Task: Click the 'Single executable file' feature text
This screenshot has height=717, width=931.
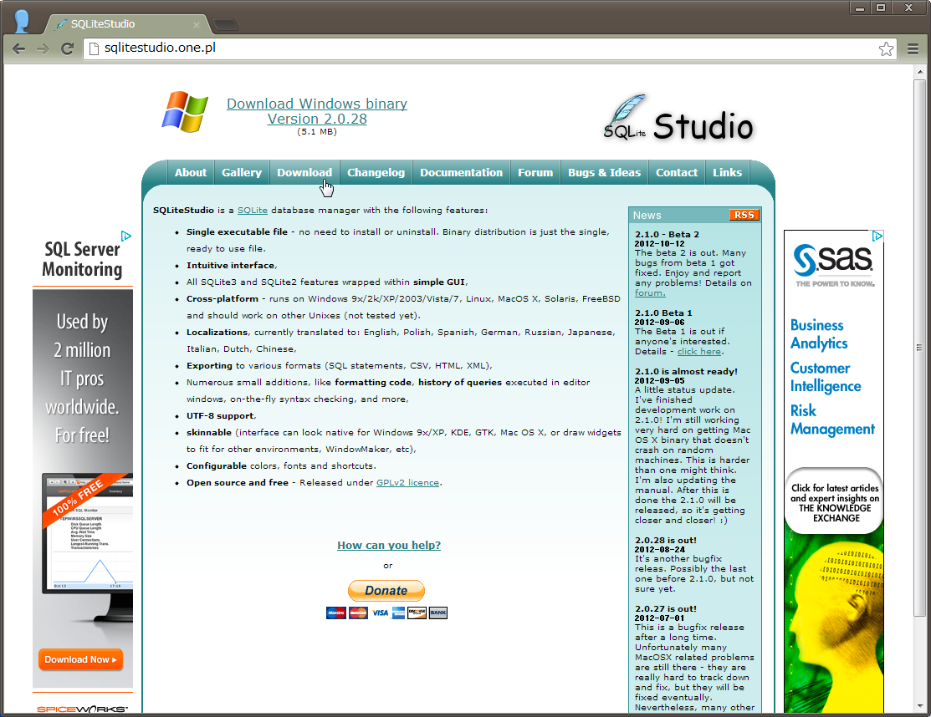Action: [x=237, y=231]
